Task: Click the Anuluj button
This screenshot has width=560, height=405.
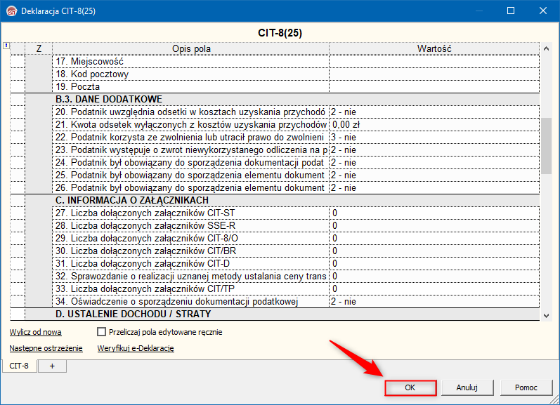Action: coord(467,387)
